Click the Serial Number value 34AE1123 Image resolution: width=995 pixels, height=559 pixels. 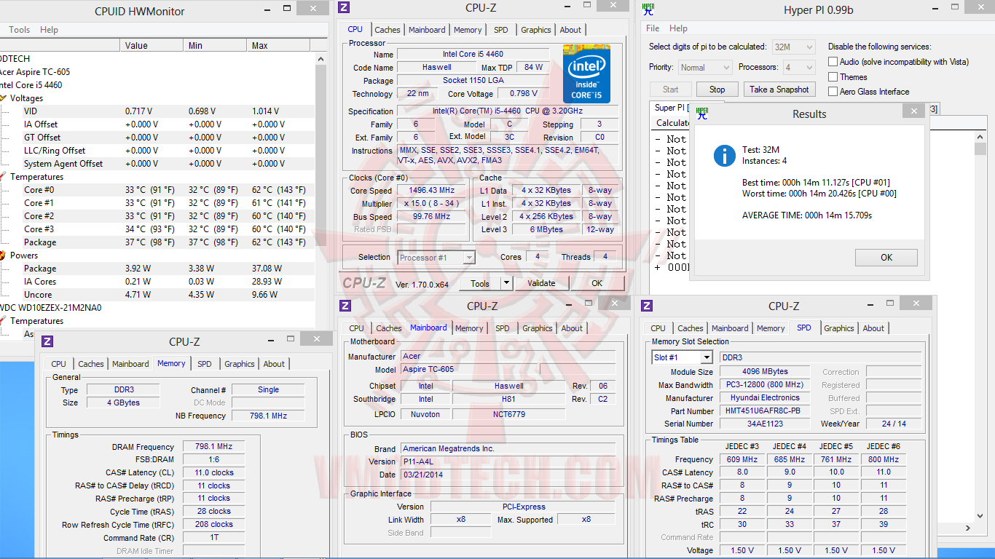point(765,424)
